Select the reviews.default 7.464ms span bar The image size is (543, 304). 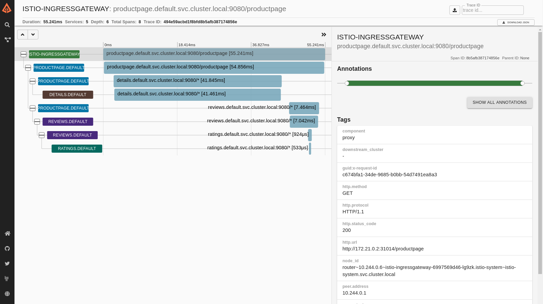(304, 108)
